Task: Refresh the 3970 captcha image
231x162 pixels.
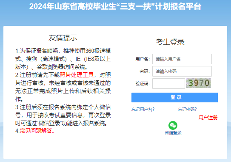Action: (x=198, y=83)
